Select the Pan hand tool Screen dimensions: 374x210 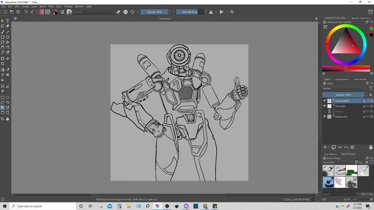point(8,118)
